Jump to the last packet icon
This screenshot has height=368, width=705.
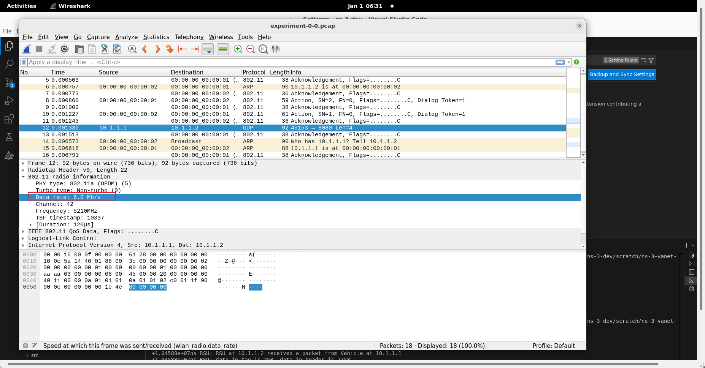pyautogui.click(x=195, y=49)
